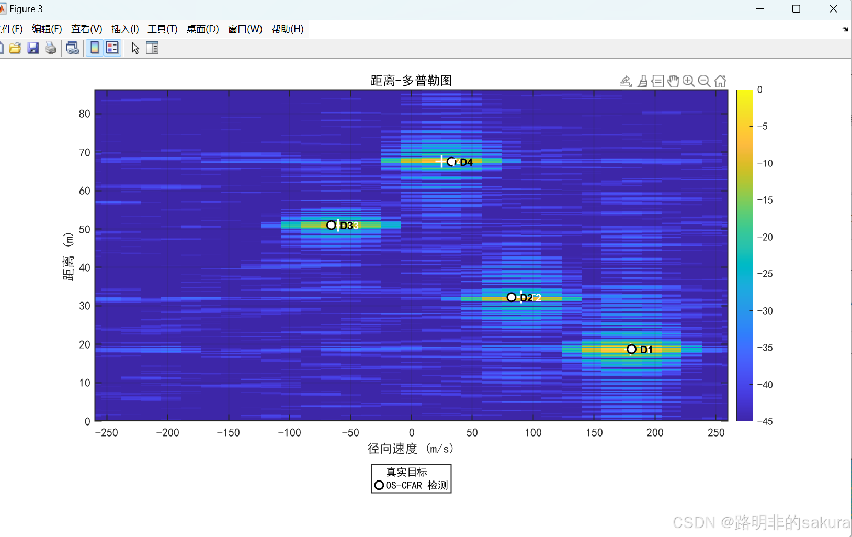
Task: Open file with the yellow folder icon
Action: pos(15,48)
